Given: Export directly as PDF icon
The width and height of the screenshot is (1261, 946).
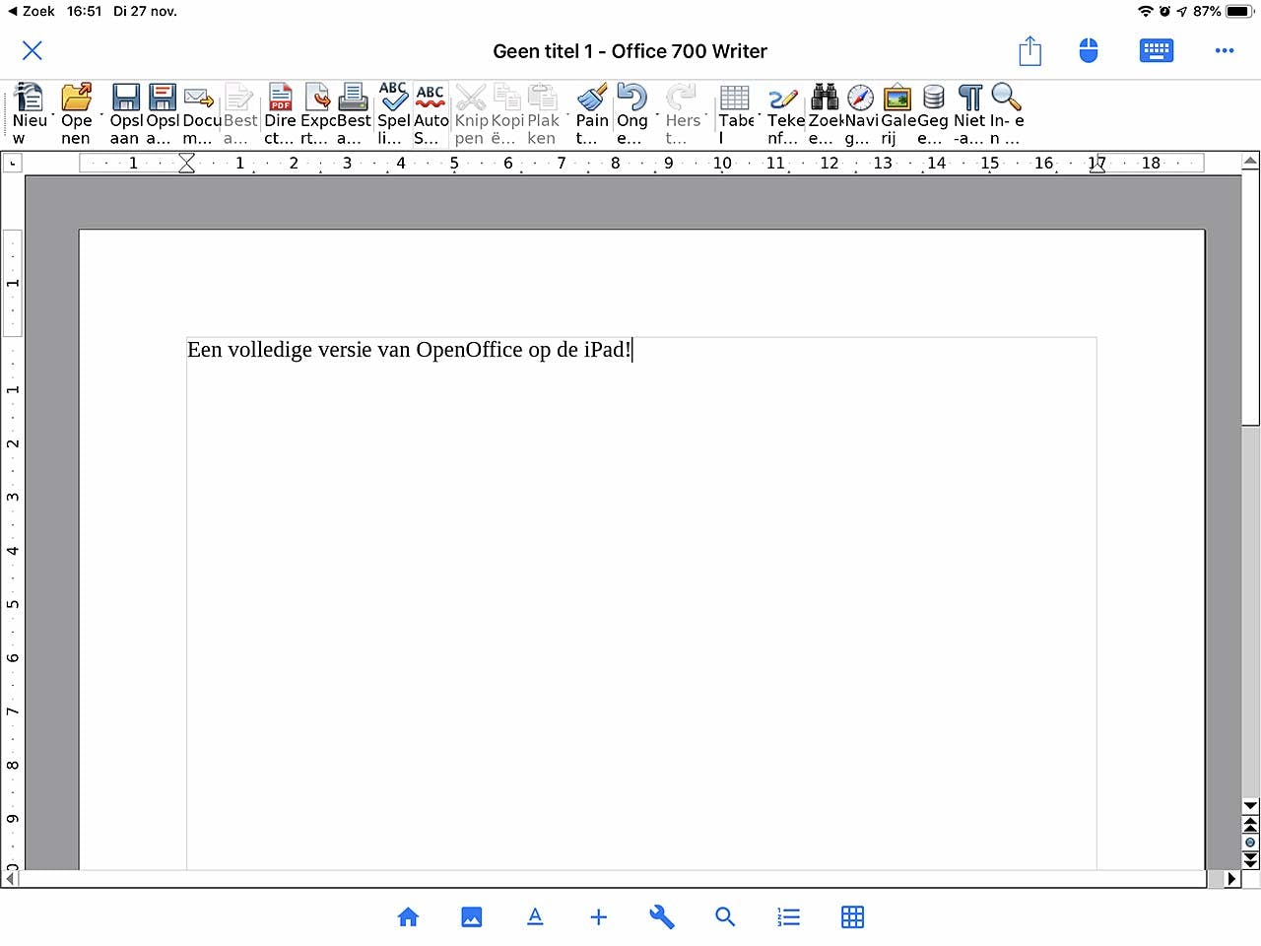Looking at the screenshot, I should 280,97.
